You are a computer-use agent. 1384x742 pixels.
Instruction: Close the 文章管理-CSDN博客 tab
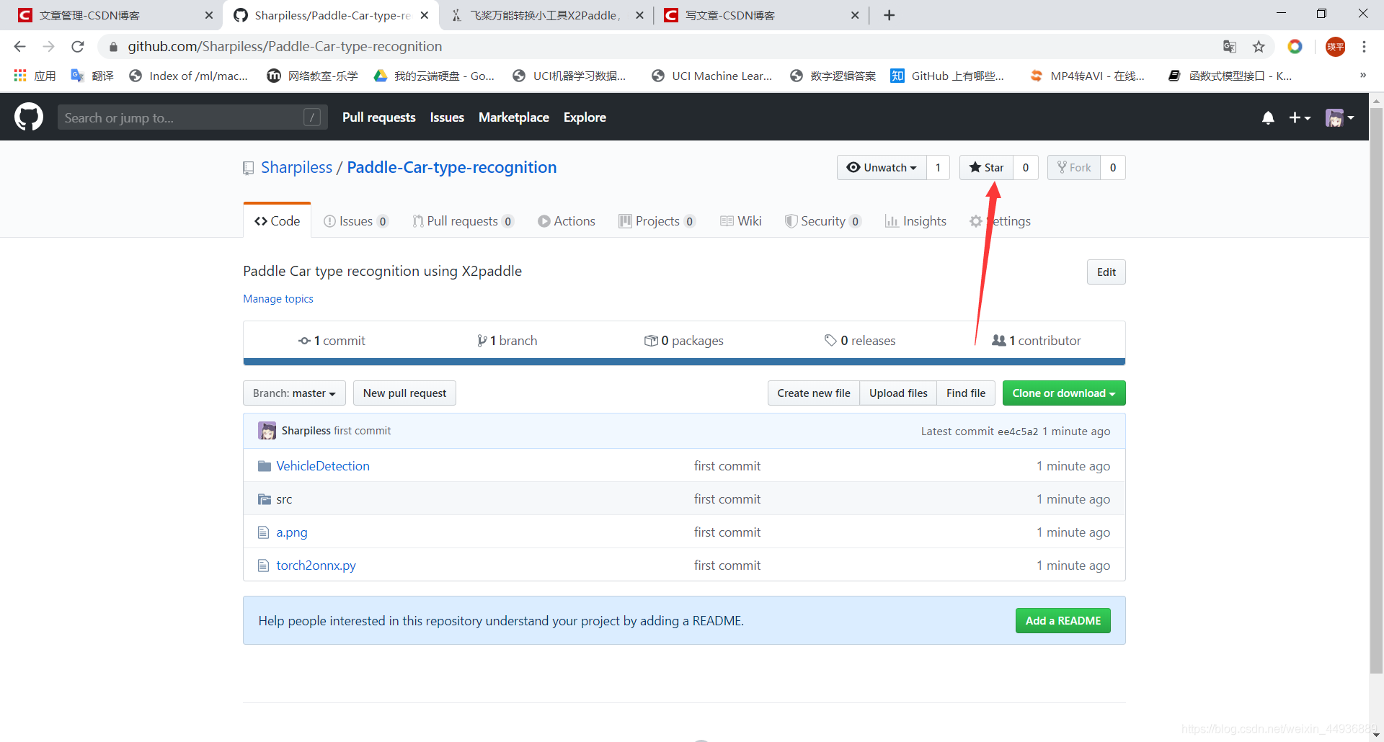[209, 15]
